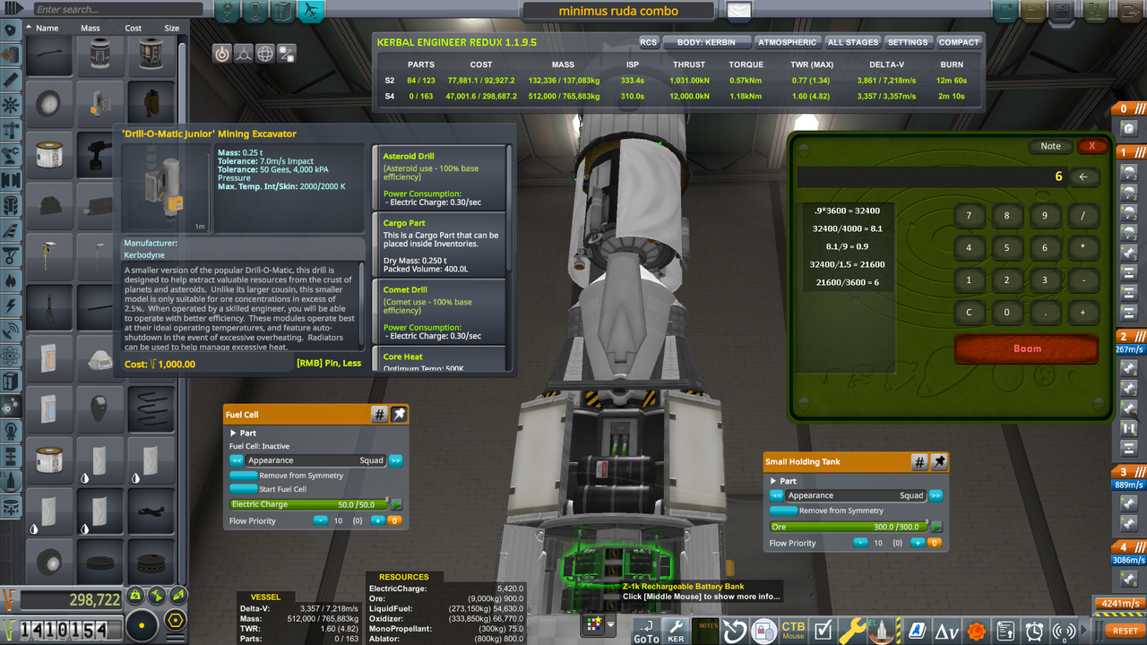
Task: Click the calculator Boom button
Action: [1027, 348]
